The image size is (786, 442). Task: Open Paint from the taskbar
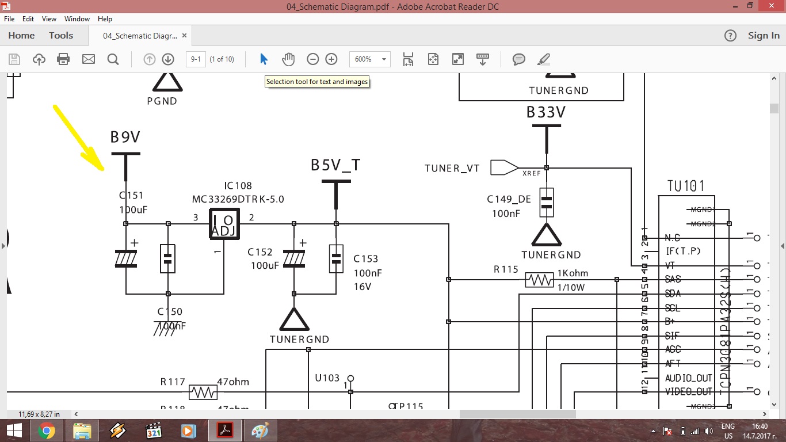[x=261, y=430]
